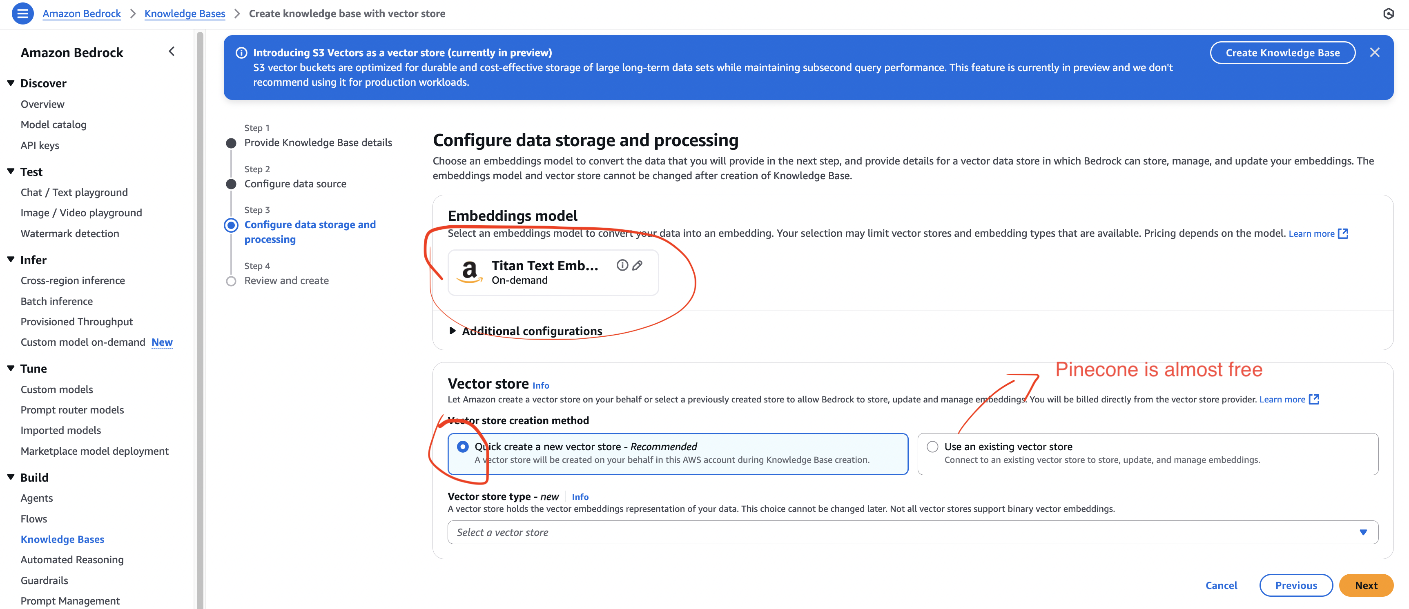1409x609 pixels.
Task: Go to Step 4 Review and create
Action: [286, 280]
